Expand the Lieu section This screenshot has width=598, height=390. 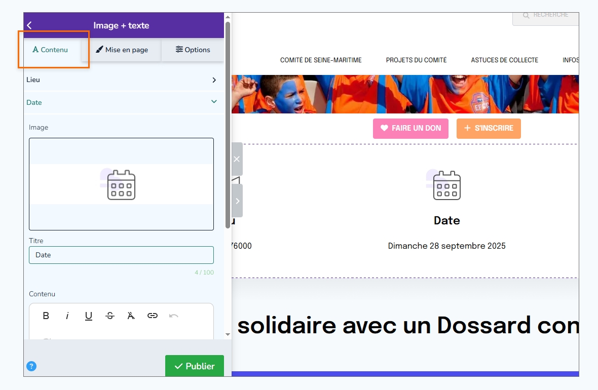(x=121, y=80)
